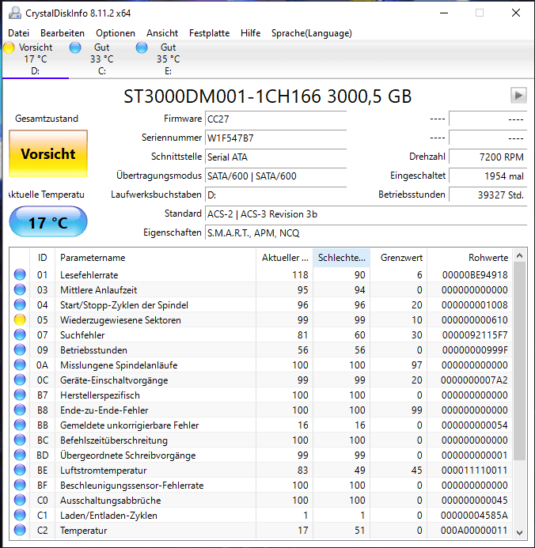Viewport: 535px width, 548px height.
Task: Click the raw value 000011110011 for Luftstromtemperatur
Action: tap(475, 471)
